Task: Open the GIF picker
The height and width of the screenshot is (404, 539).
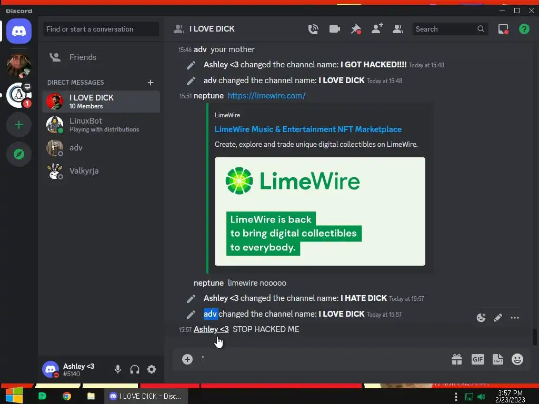Action: click(478, 359)
